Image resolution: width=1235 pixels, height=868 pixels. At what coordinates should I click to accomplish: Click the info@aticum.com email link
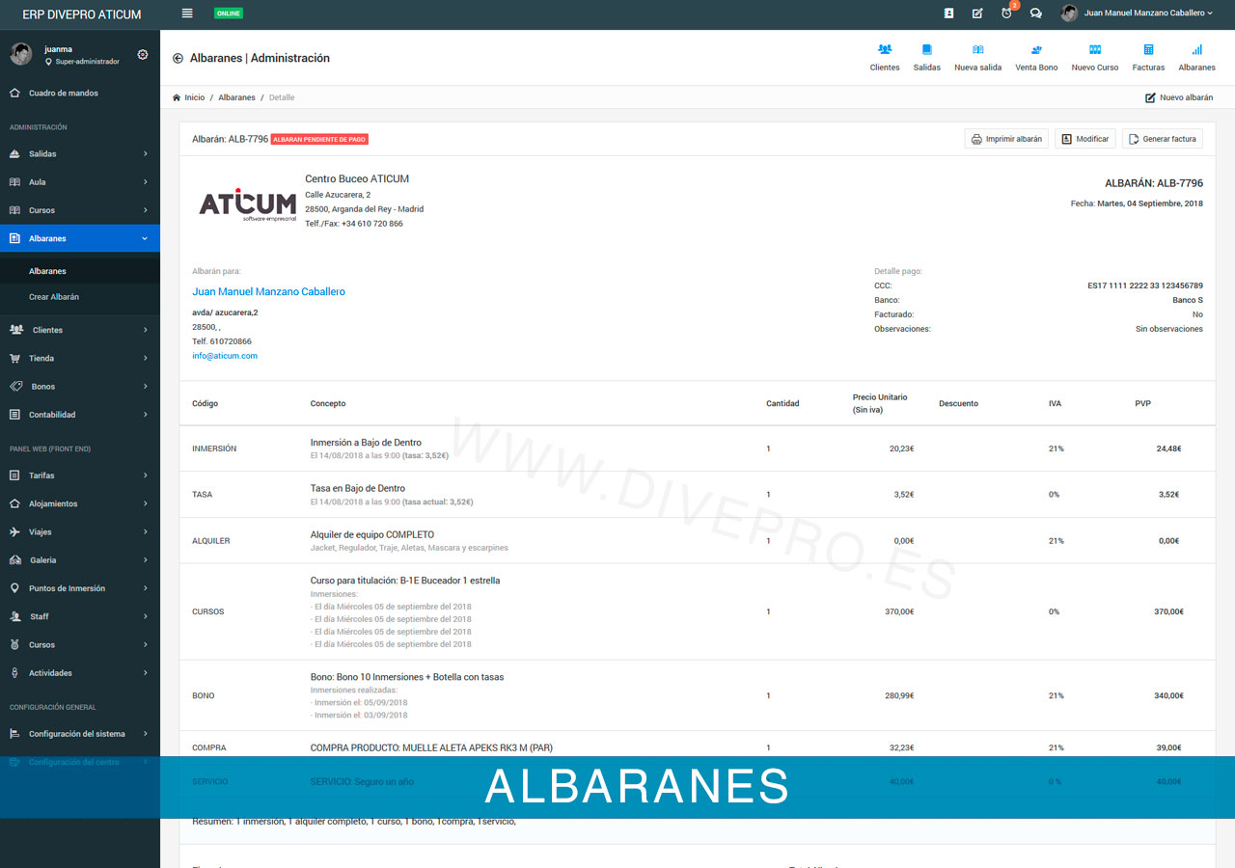225,356
